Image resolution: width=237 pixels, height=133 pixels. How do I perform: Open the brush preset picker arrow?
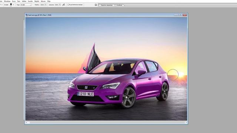click(x=13, y=5)
